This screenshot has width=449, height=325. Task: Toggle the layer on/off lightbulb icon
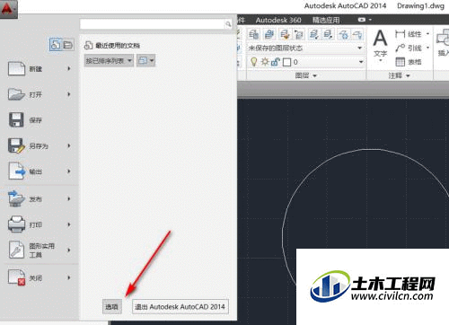pos(254,62)
